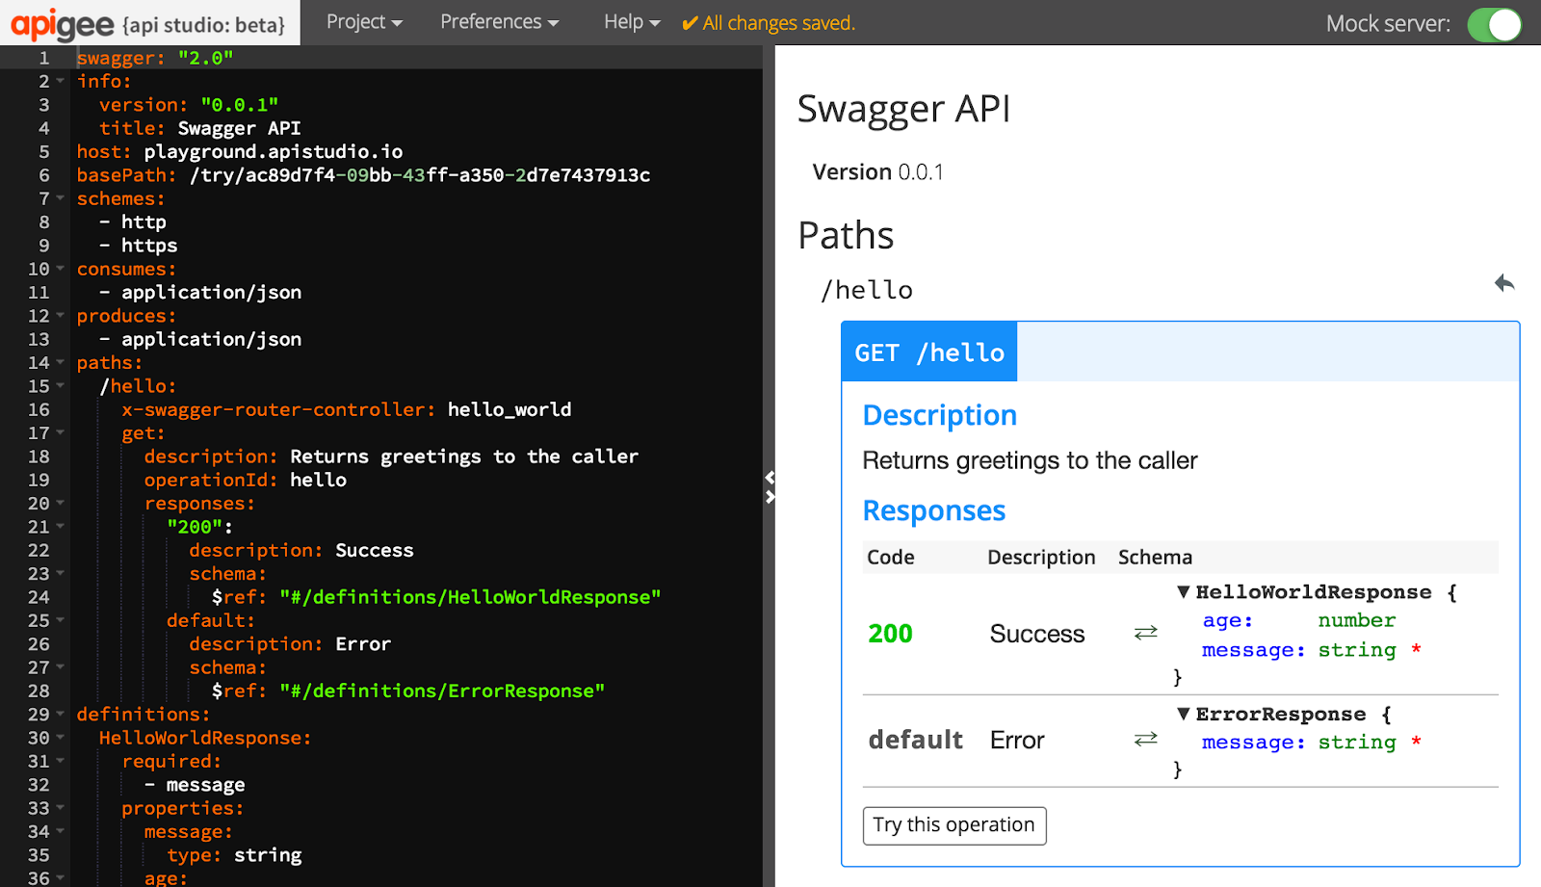The image size is (1541, 887).
Task: Click the GET /hello operation header
Action: (929, 352)
